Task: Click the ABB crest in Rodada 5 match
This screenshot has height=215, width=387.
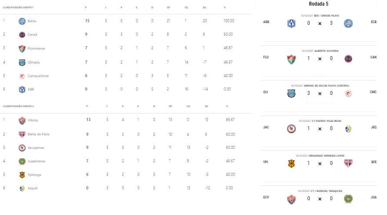Action: [291, 24]
